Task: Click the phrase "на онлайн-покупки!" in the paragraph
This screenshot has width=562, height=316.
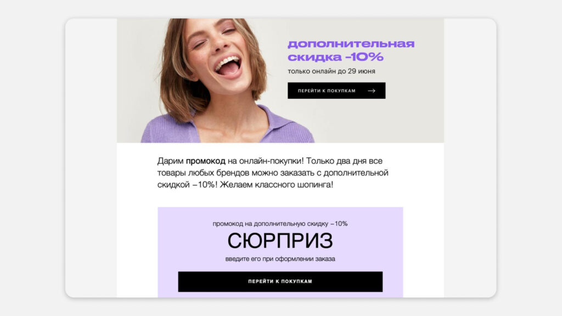Action: point(266,161)
